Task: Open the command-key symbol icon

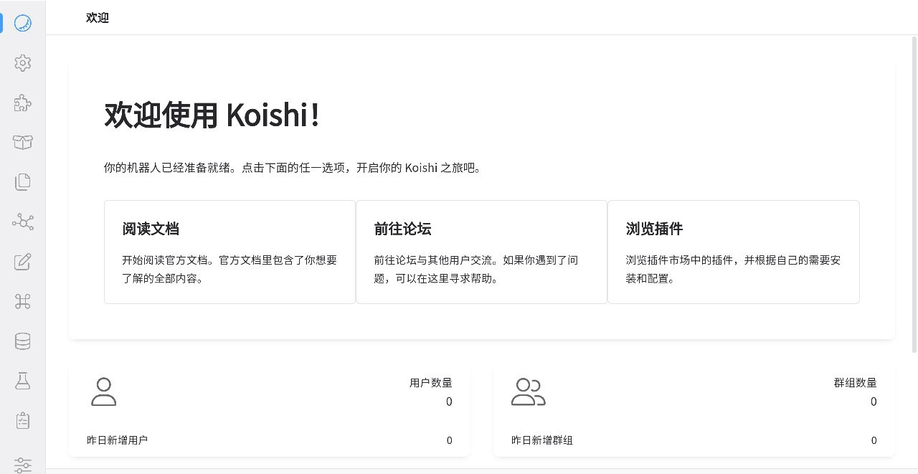Action: 23,302
